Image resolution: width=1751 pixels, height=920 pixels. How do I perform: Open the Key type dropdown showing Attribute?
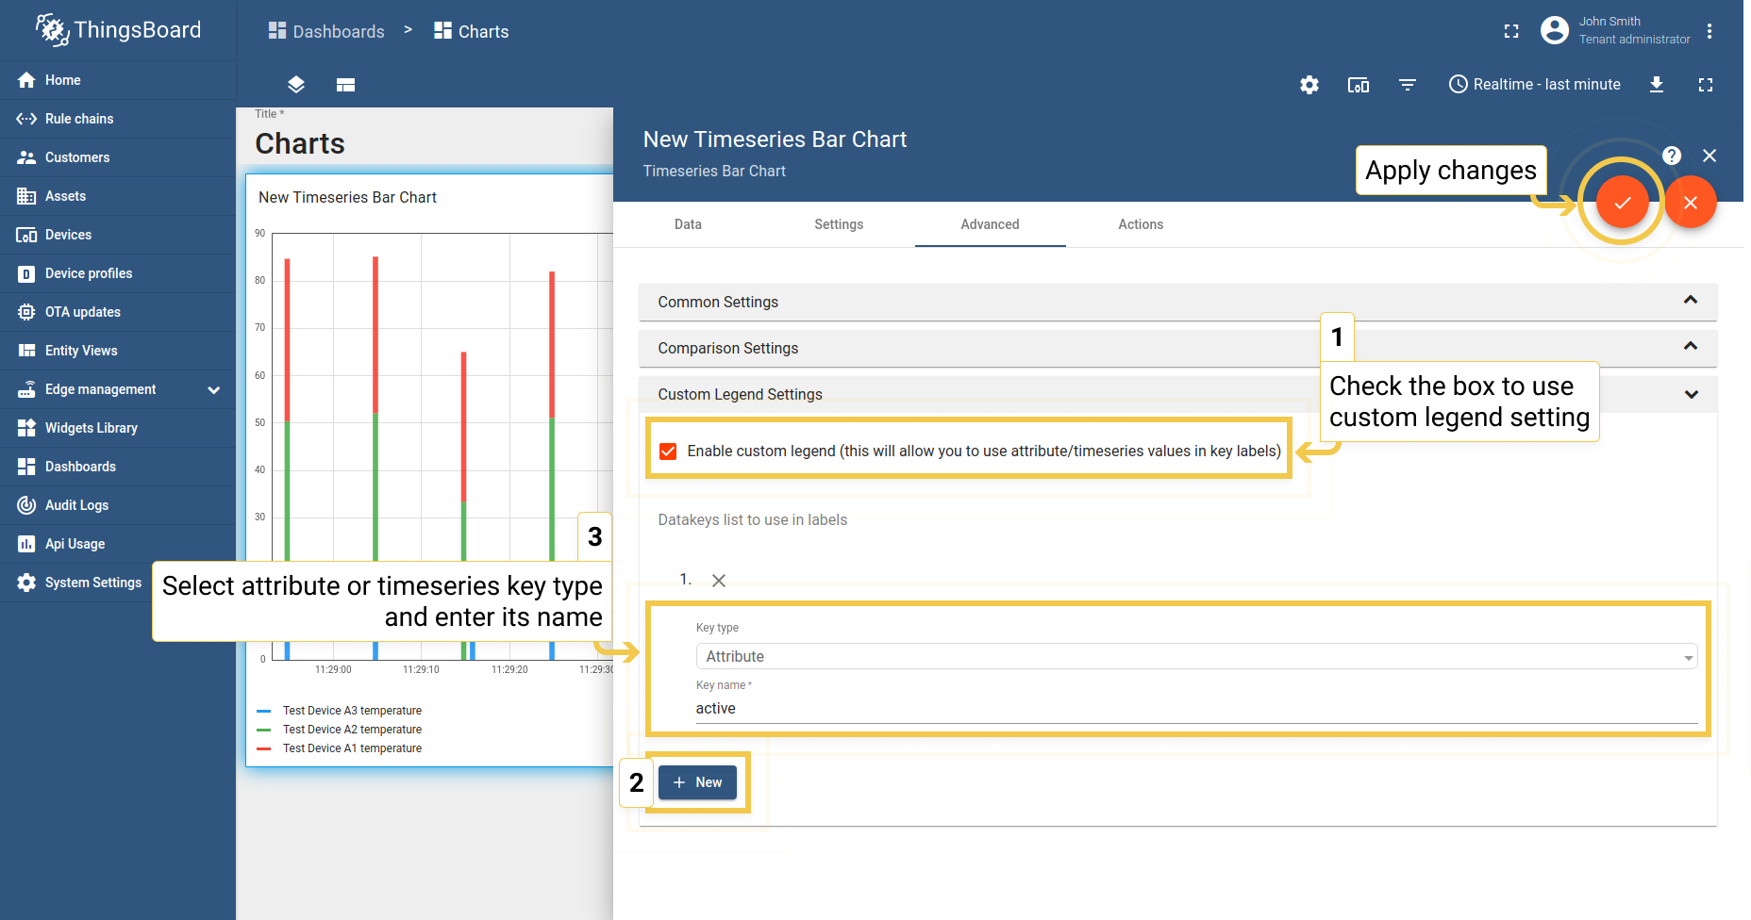coord(1194,656)
